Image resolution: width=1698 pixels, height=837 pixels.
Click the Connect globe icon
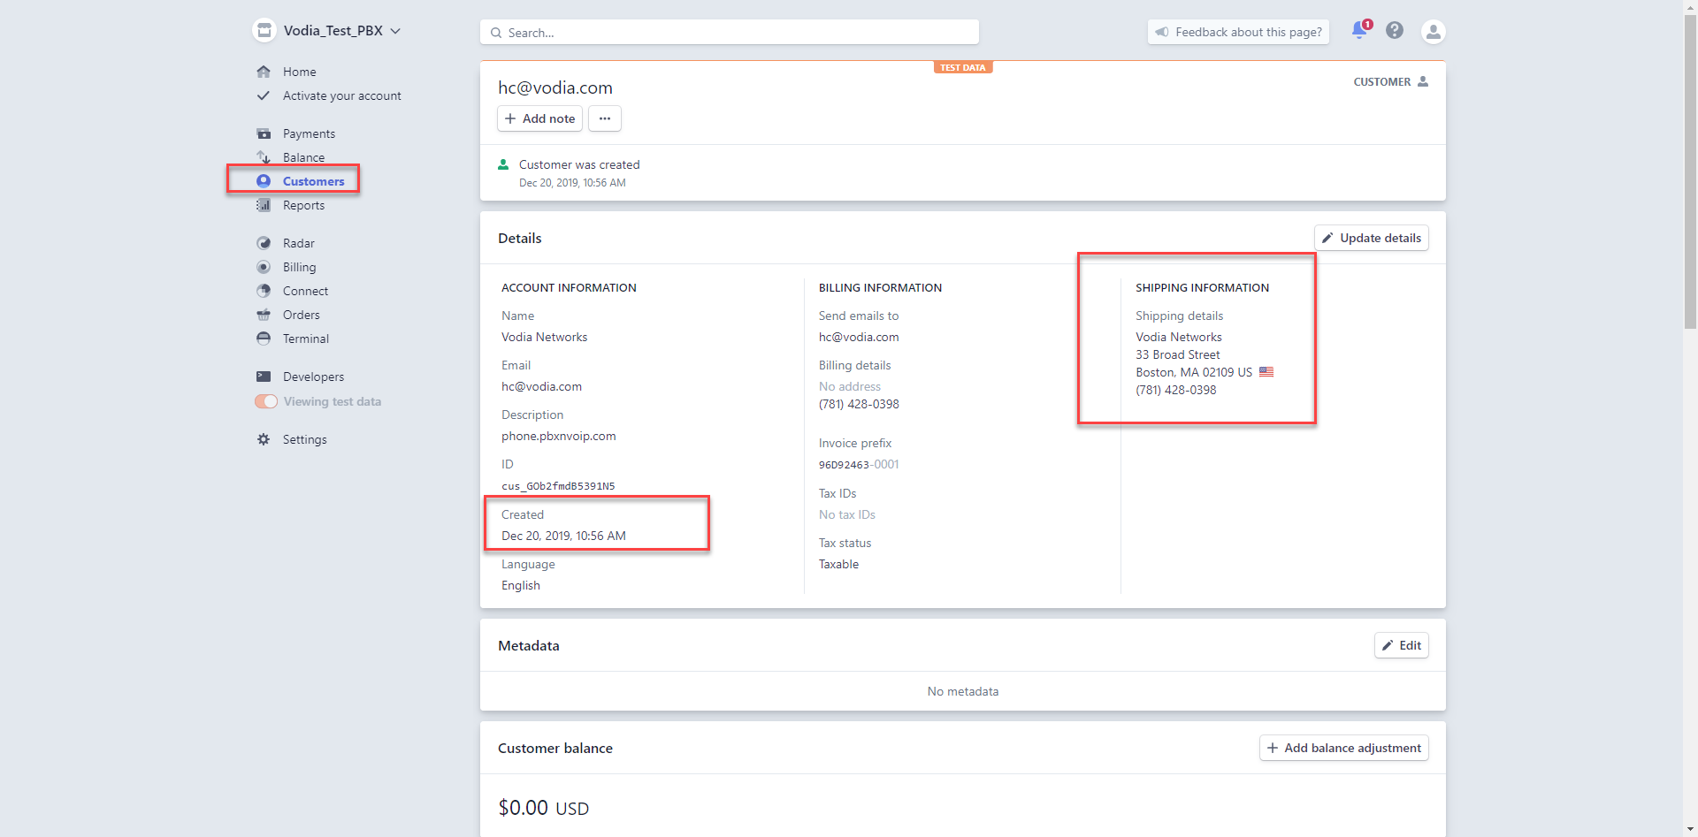(x=264, y=291)
